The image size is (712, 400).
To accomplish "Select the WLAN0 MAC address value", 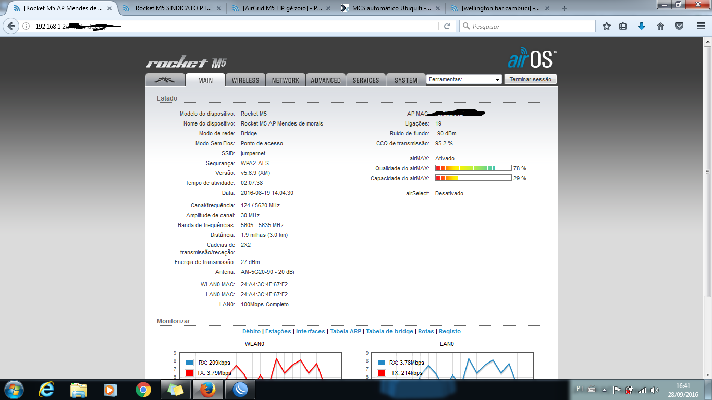I will tap(264, 284).
